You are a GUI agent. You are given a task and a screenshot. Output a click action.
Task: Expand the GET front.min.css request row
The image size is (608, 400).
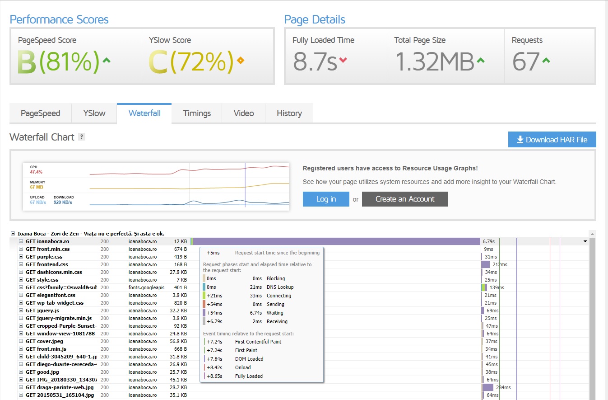(21, 249)
